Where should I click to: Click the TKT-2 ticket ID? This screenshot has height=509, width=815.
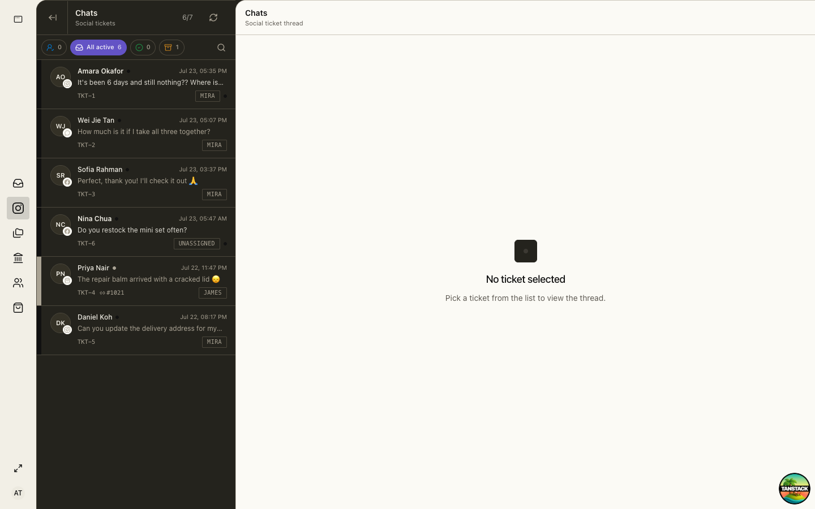pyautogui.click(x=86, y=145)
